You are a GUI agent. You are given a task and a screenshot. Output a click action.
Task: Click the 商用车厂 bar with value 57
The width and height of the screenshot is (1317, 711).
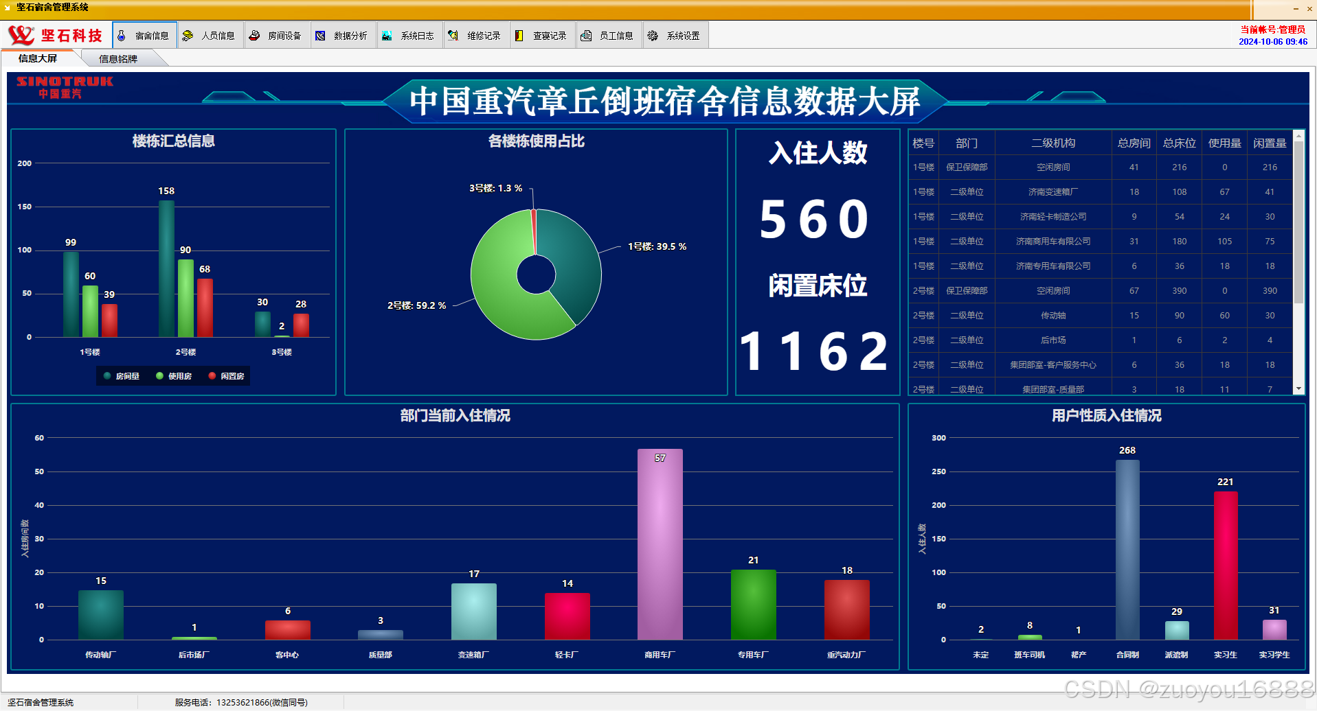pyautogui.click(x=660, y=544)
